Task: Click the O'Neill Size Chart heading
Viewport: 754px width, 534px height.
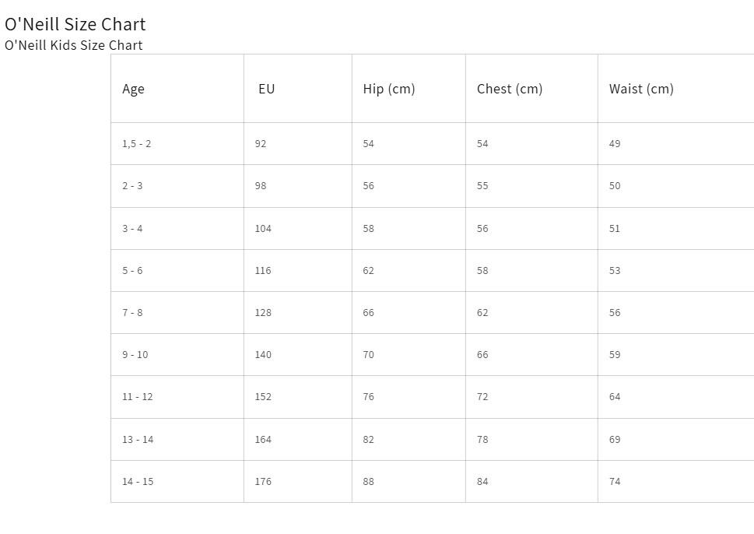Action: [x=75, y=24]
